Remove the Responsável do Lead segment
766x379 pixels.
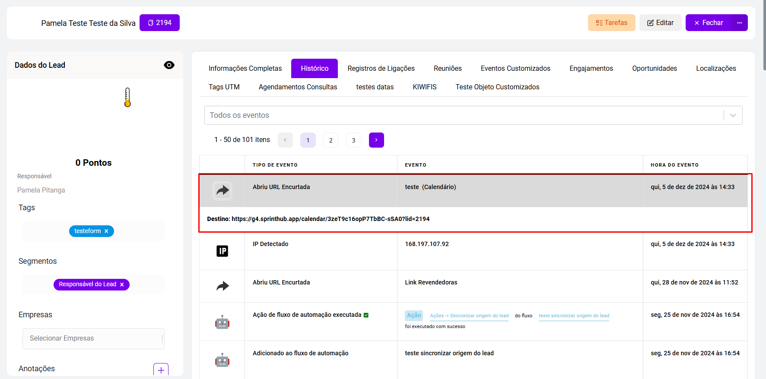(x=122, y=284)
